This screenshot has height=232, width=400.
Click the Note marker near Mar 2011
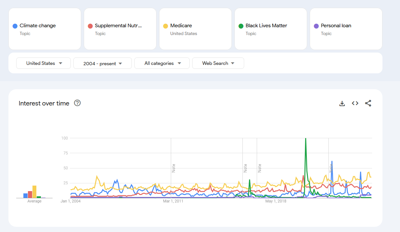pos(173,168)
